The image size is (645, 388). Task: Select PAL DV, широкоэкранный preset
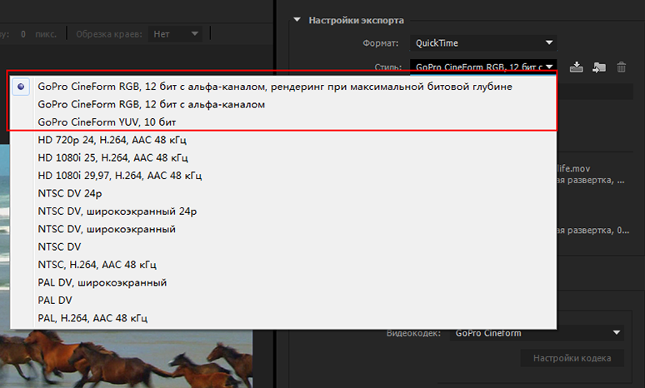tap(284, 282)
